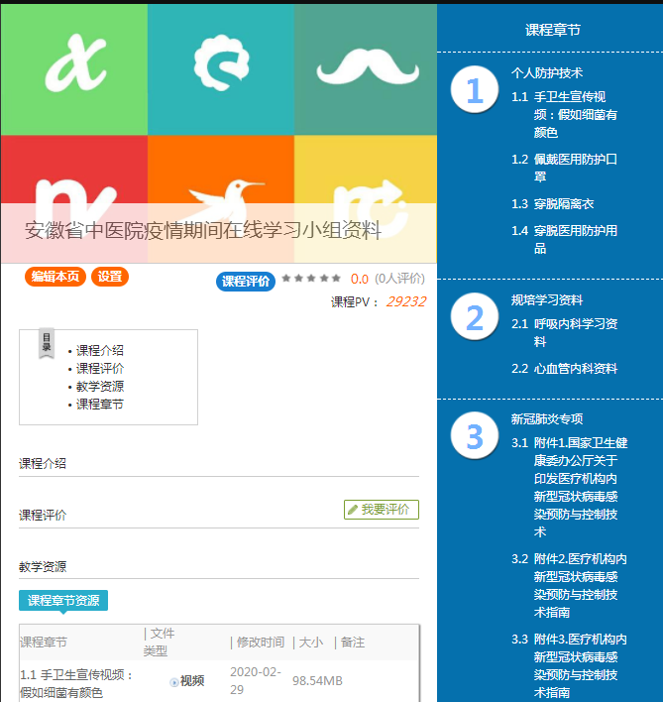
Task: Click chapter 3 number circle
Action: click(x=474, y=436)
